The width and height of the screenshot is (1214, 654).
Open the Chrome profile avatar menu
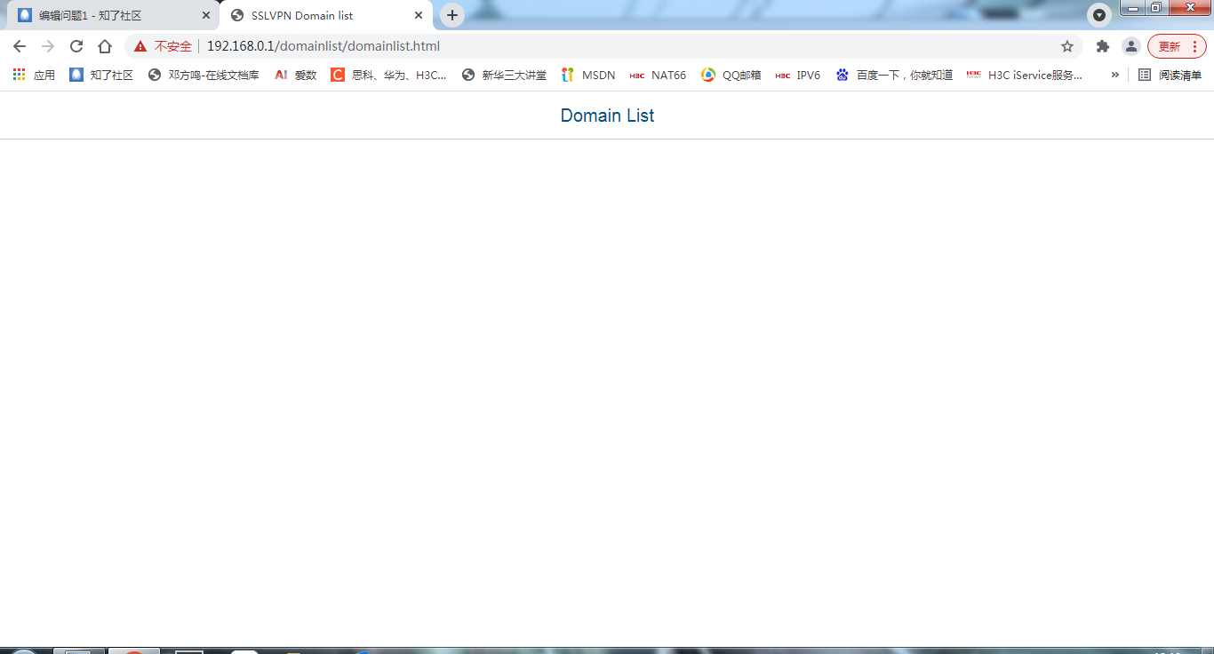coord(1130,46)
